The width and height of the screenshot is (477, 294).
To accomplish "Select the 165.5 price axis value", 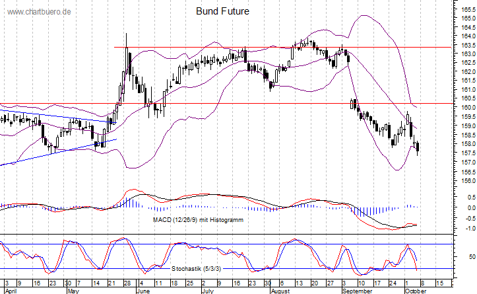I will click(468, 9).
